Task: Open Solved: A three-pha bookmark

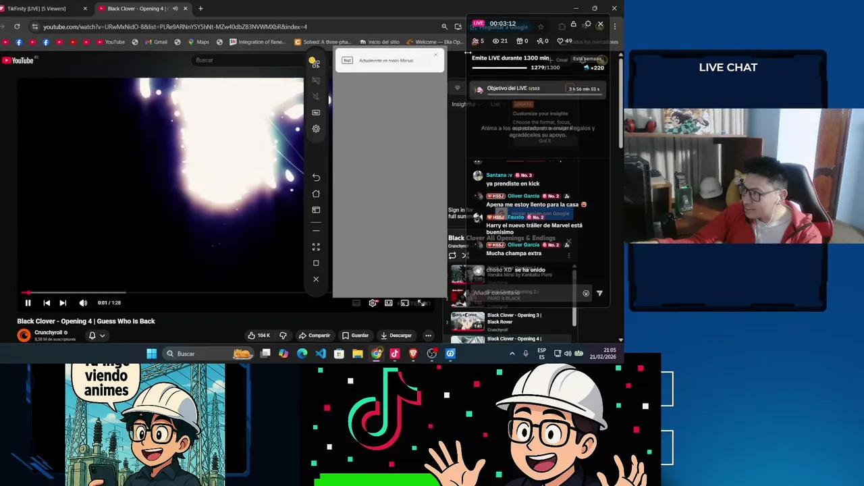Action: tap(323, 42)
